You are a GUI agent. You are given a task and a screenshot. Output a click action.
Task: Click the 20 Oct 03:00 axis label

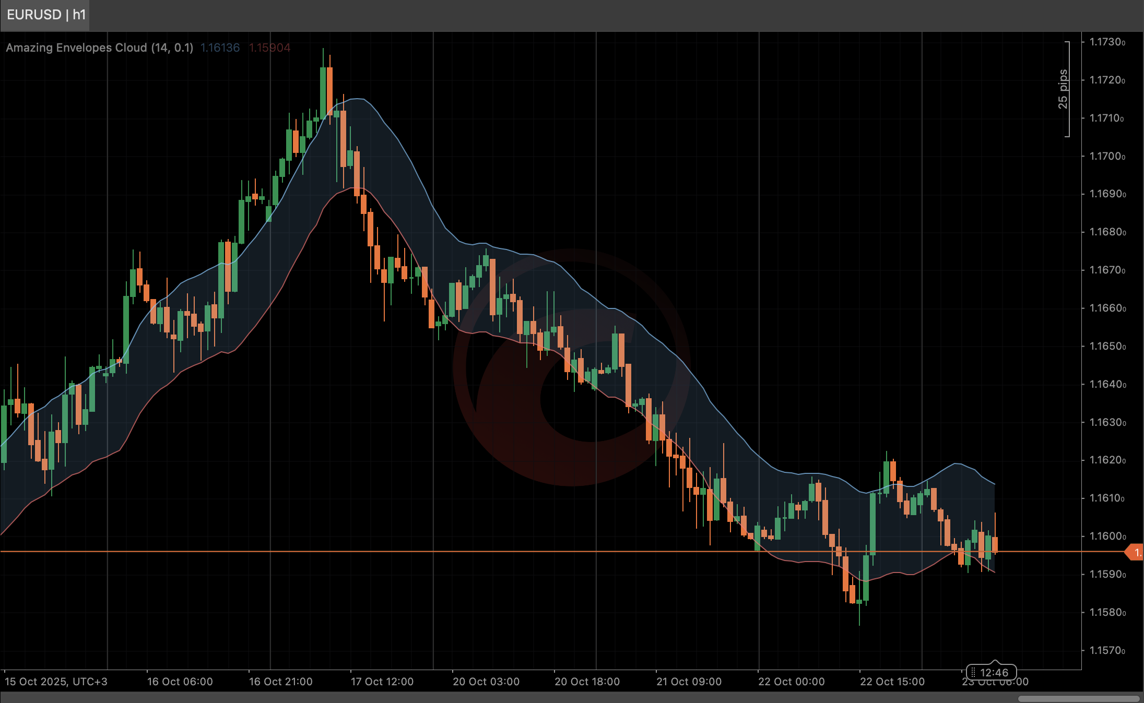[x=486, y=682]
